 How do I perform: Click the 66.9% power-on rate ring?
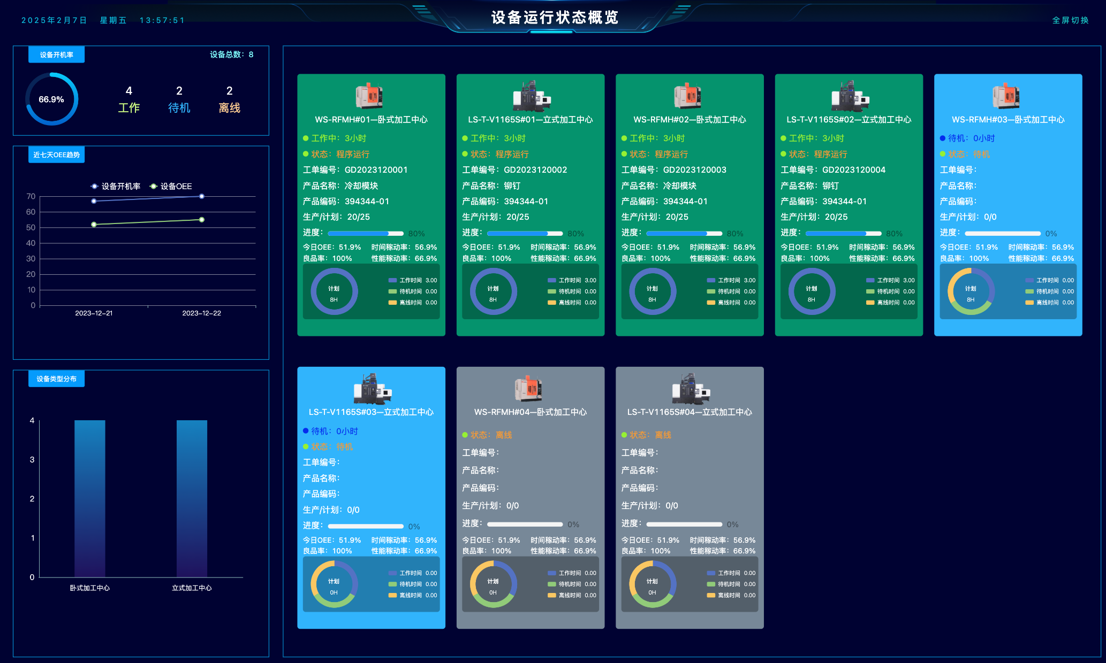(x=51, y=99)
